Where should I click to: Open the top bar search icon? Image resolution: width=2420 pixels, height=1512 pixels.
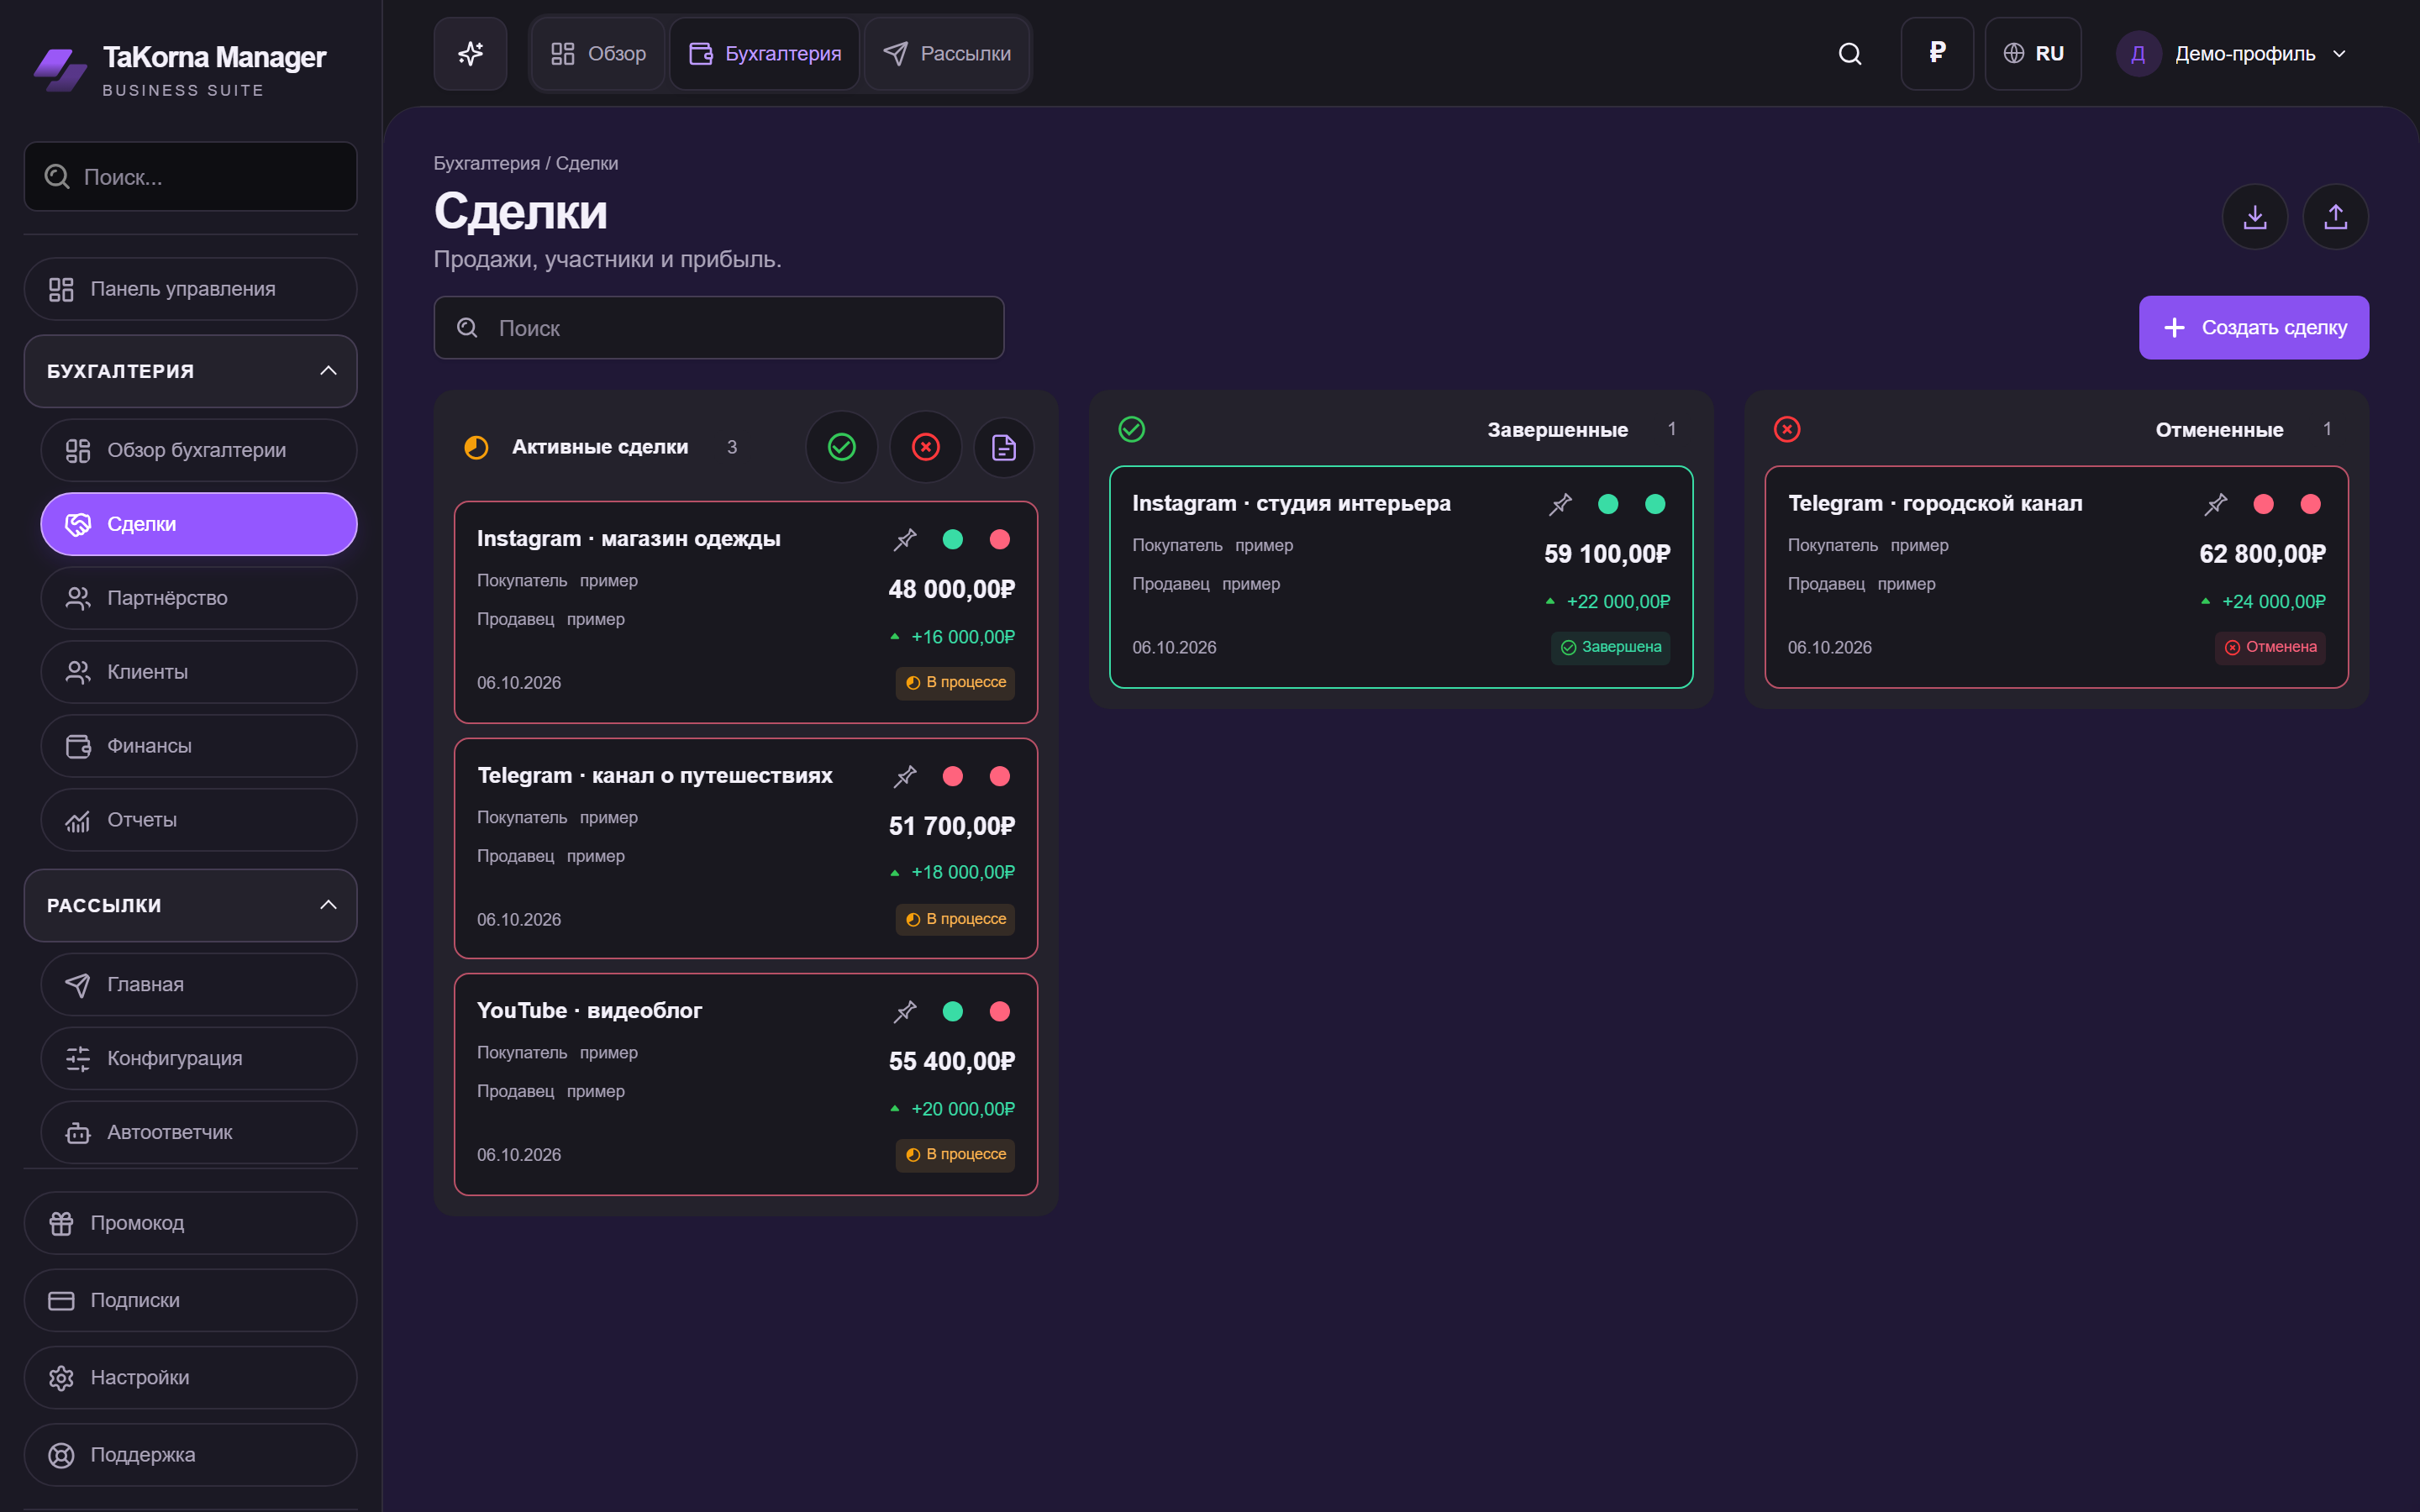(x=1850, y=53)
